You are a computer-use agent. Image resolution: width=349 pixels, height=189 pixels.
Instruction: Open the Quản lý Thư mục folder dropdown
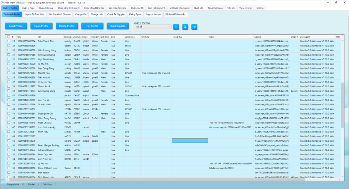[153, 27]
